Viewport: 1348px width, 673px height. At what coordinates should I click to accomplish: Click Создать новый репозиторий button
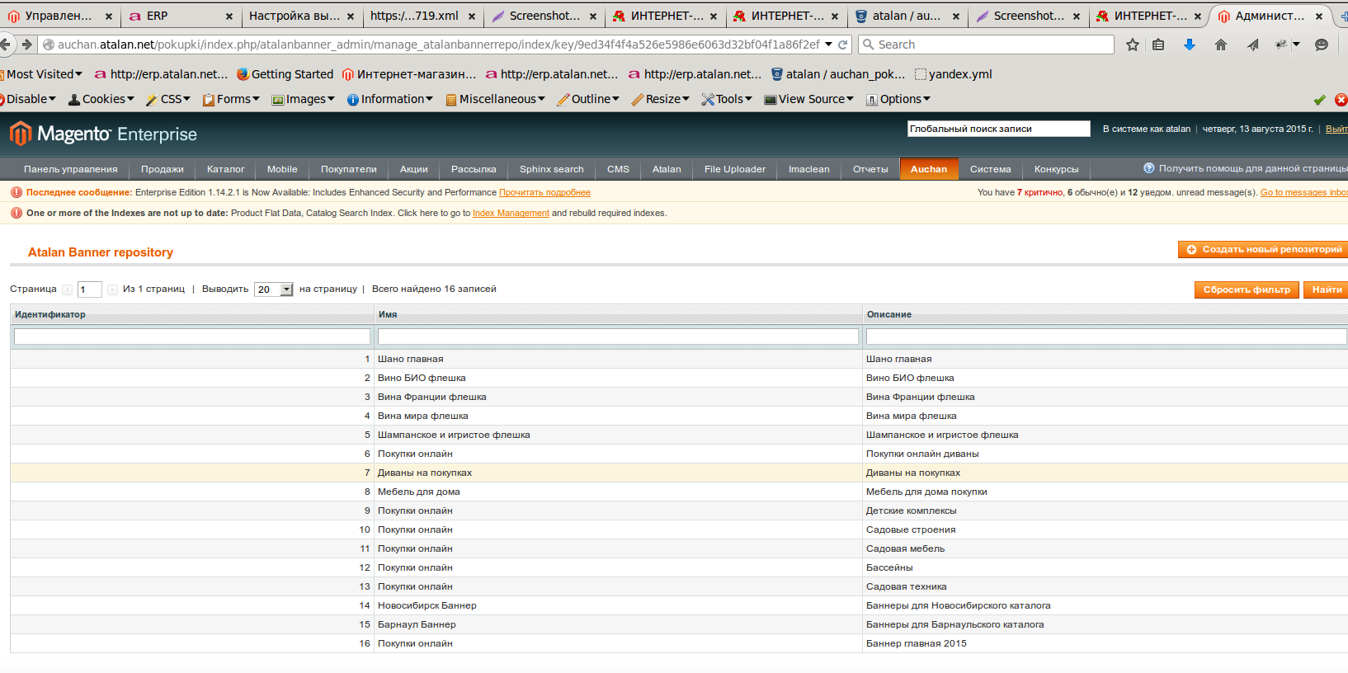pos(1263,249)
